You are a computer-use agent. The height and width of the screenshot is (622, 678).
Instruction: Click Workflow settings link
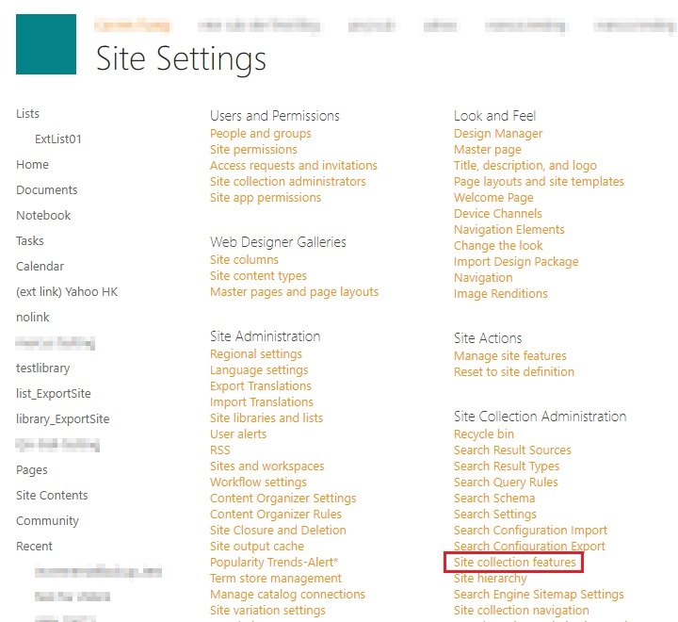(258, 483)
